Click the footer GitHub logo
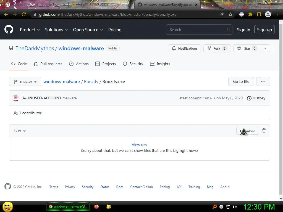Viewport: 283px width, 212px height. point(7,186)
